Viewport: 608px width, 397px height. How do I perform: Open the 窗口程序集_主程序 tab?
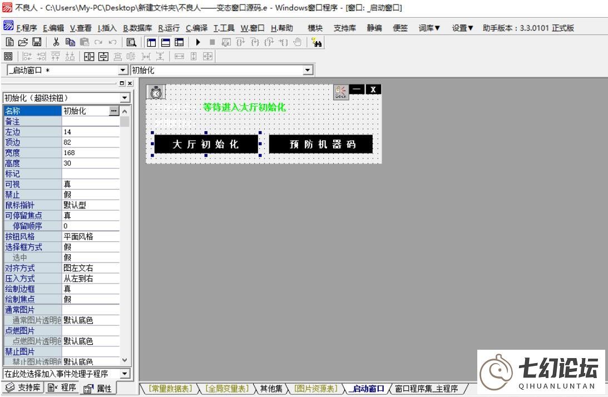click(x=427, y=389)
